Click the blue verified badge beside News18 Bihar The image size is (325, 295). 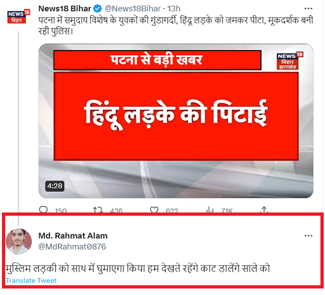(97, 8)
